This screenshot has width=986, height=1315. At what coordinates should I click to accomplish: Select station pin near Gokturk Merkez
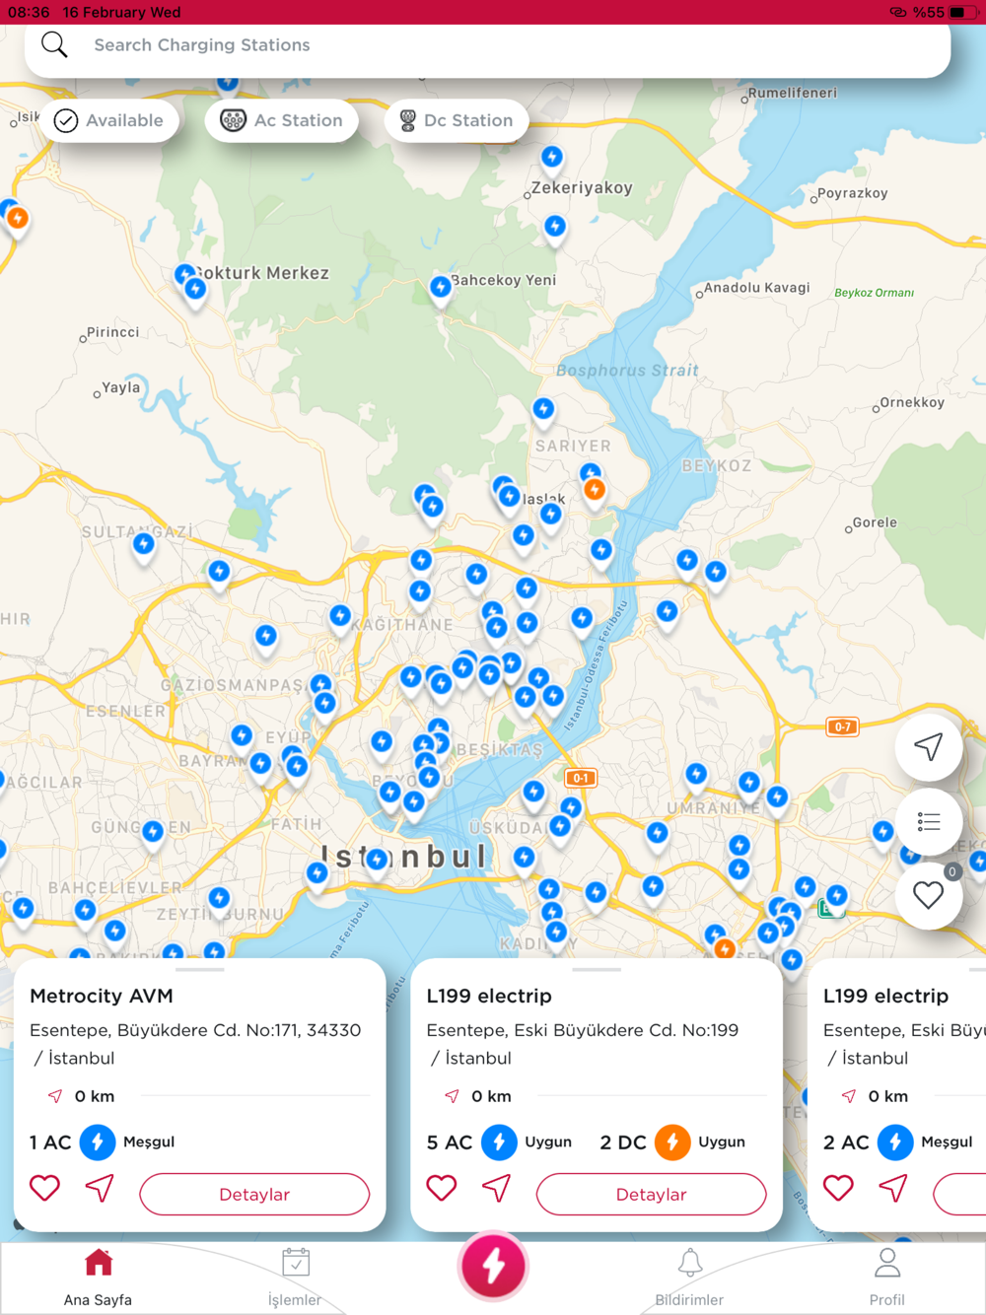pos(195,292)
